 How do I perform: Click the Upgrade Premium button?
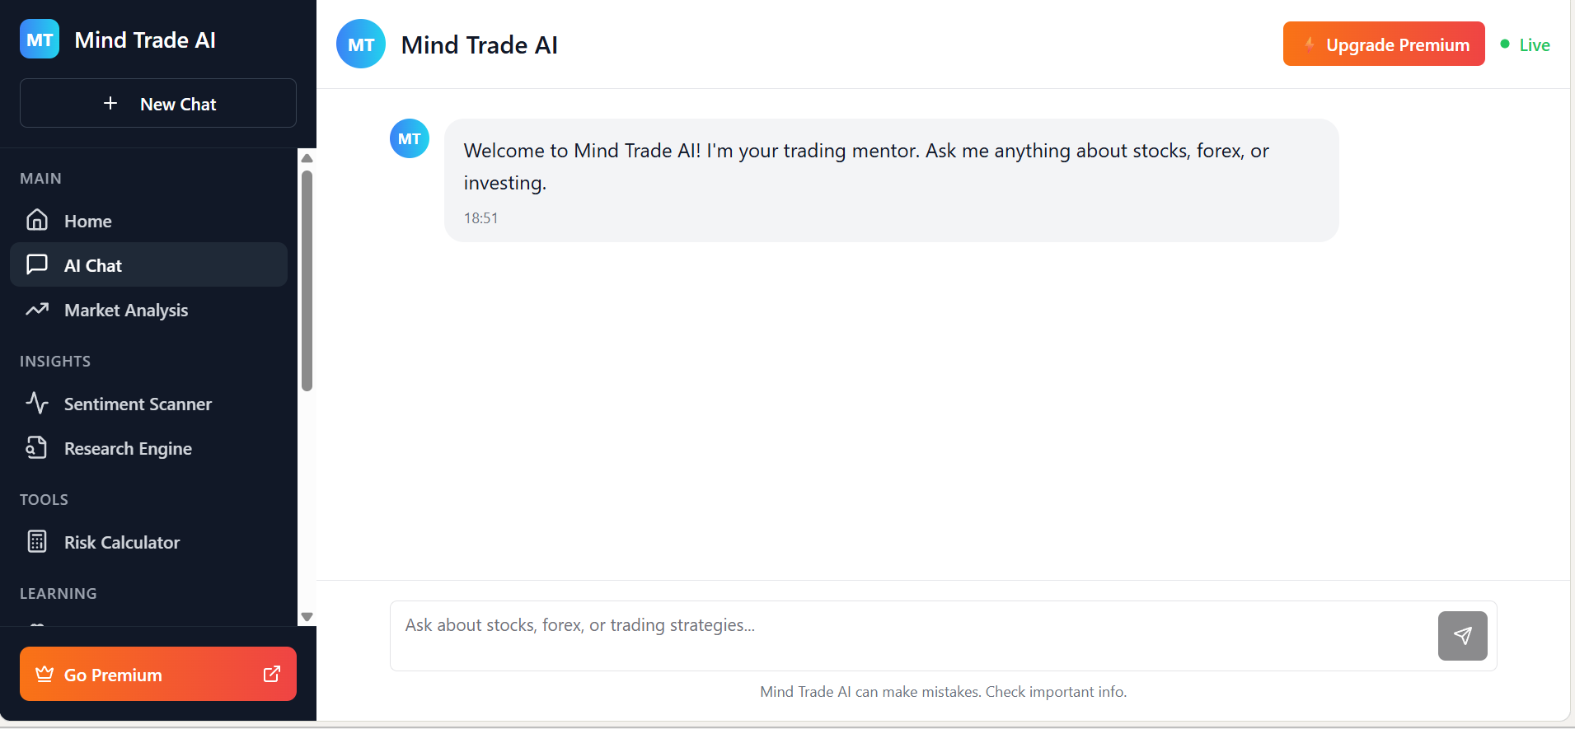1383,44
